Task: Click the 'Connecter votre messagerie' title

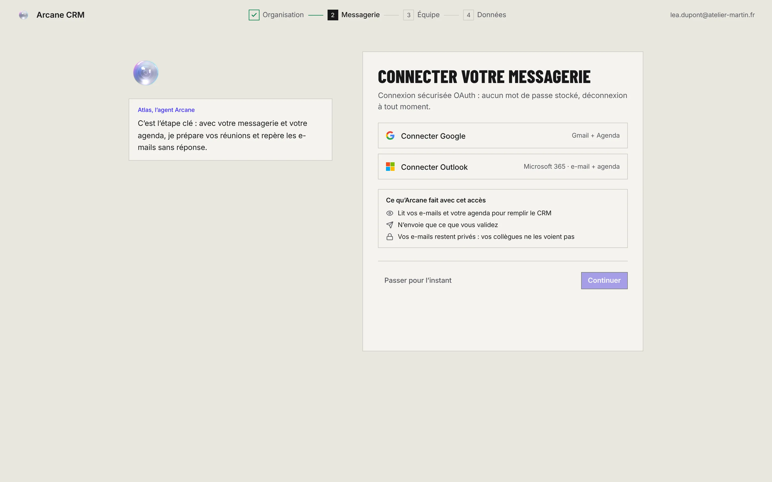Action: [x=484, y=77]
